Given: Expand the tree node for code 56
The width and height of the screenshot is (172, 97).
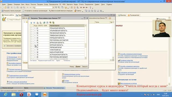Looking at the screenshot, I should click(35, 33).
